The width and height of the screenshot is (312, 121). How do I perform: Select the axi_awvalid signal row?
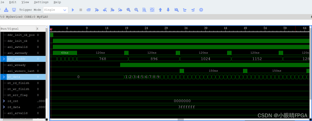[23, 47]
